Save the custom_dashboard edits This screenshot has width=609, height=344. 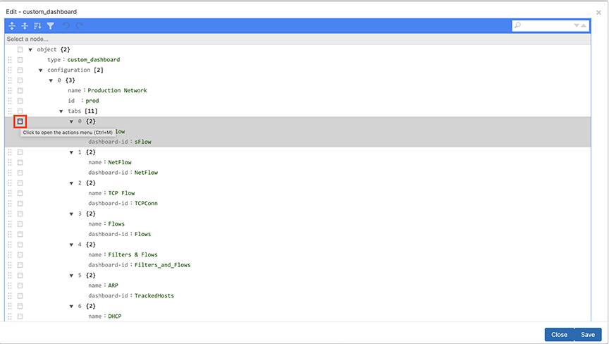(x=588, y=335)
